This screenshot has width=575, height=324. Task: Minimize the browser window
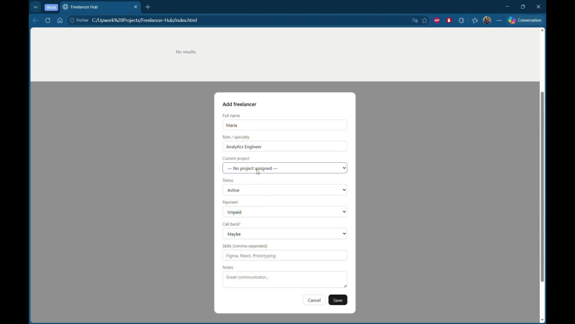point(507,6)
